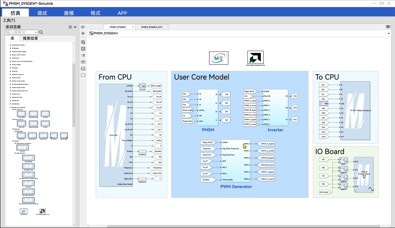Select AO MT7210 library block
Screen dimensions: 395x228
[x=32, y=135]
